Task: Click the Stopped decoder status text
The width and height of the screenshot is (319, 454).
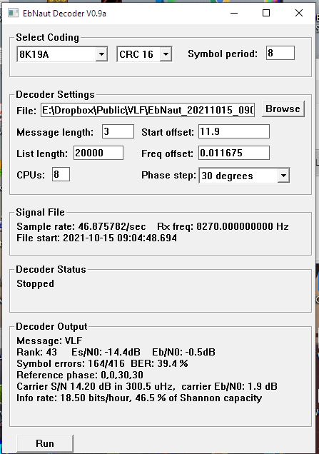Action: coord(35,283)
